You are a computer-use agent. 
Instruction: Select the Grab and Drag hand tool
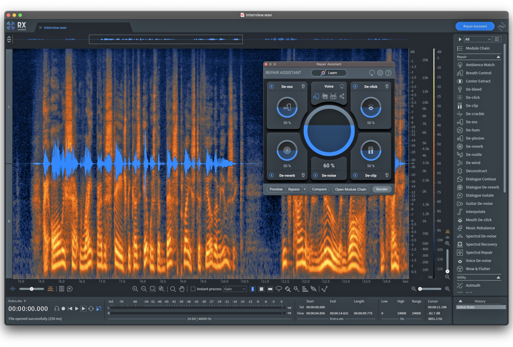[182, 289]
